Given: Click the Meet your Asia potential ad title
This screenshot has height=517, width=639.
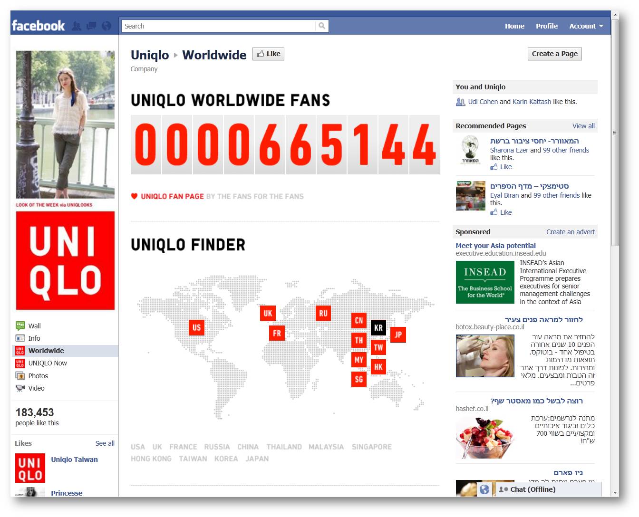Looking at the screenshot, I should click(495, 246).
